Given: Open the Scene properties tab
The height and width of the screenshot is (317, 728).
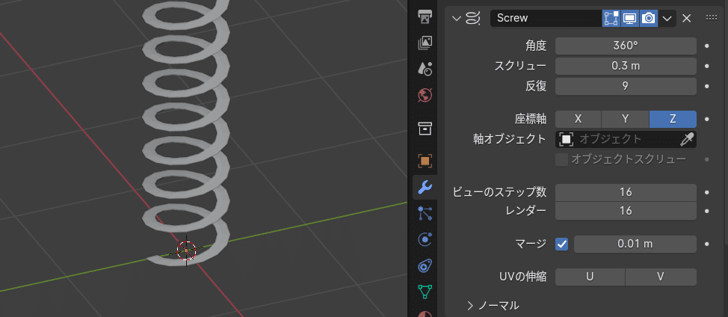Looking at the screenshot, I should (x=425, y=68).
